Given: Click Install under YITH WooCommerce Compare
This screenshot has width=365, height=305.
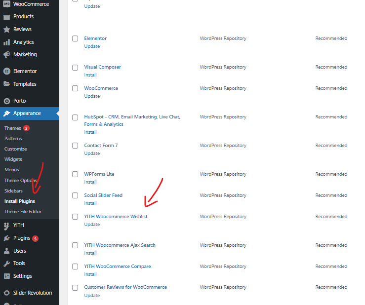Looking at the screenshot, I should [90, 274].
